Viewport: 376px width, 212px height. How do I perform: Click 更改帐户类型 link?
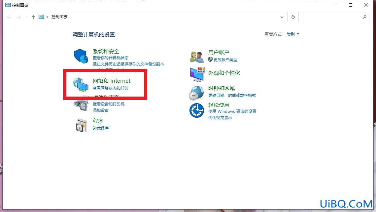(225, 60)
